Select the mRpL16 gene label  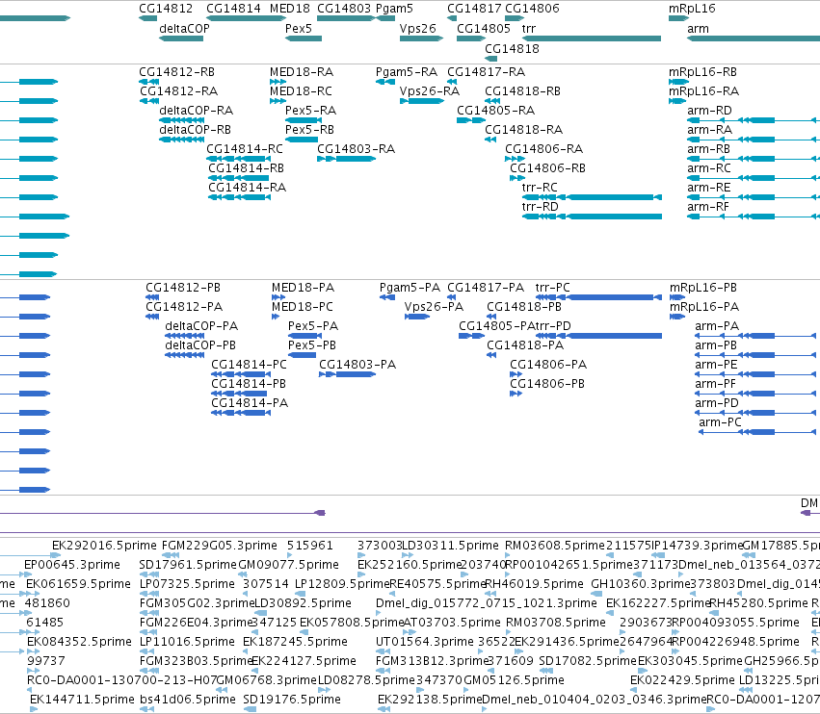click(x=692, y=9)
